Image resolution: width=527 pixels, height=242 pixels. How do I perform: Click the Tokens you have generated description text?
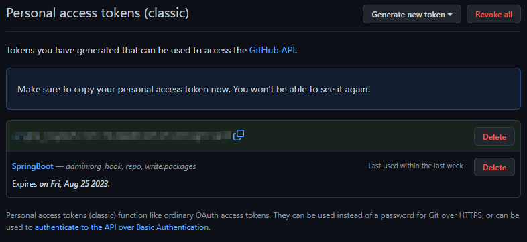pos(152,51)
